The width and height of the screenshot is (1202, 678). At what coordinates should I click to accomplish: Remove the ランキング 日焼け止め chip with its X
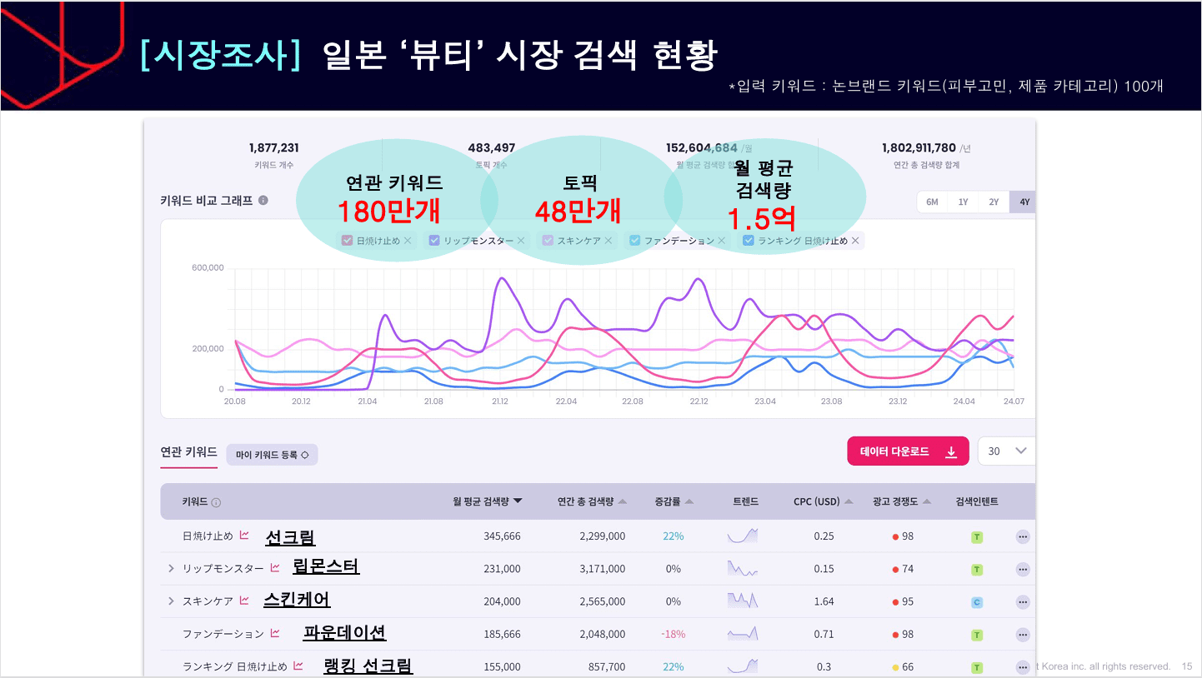pos(855,241)
